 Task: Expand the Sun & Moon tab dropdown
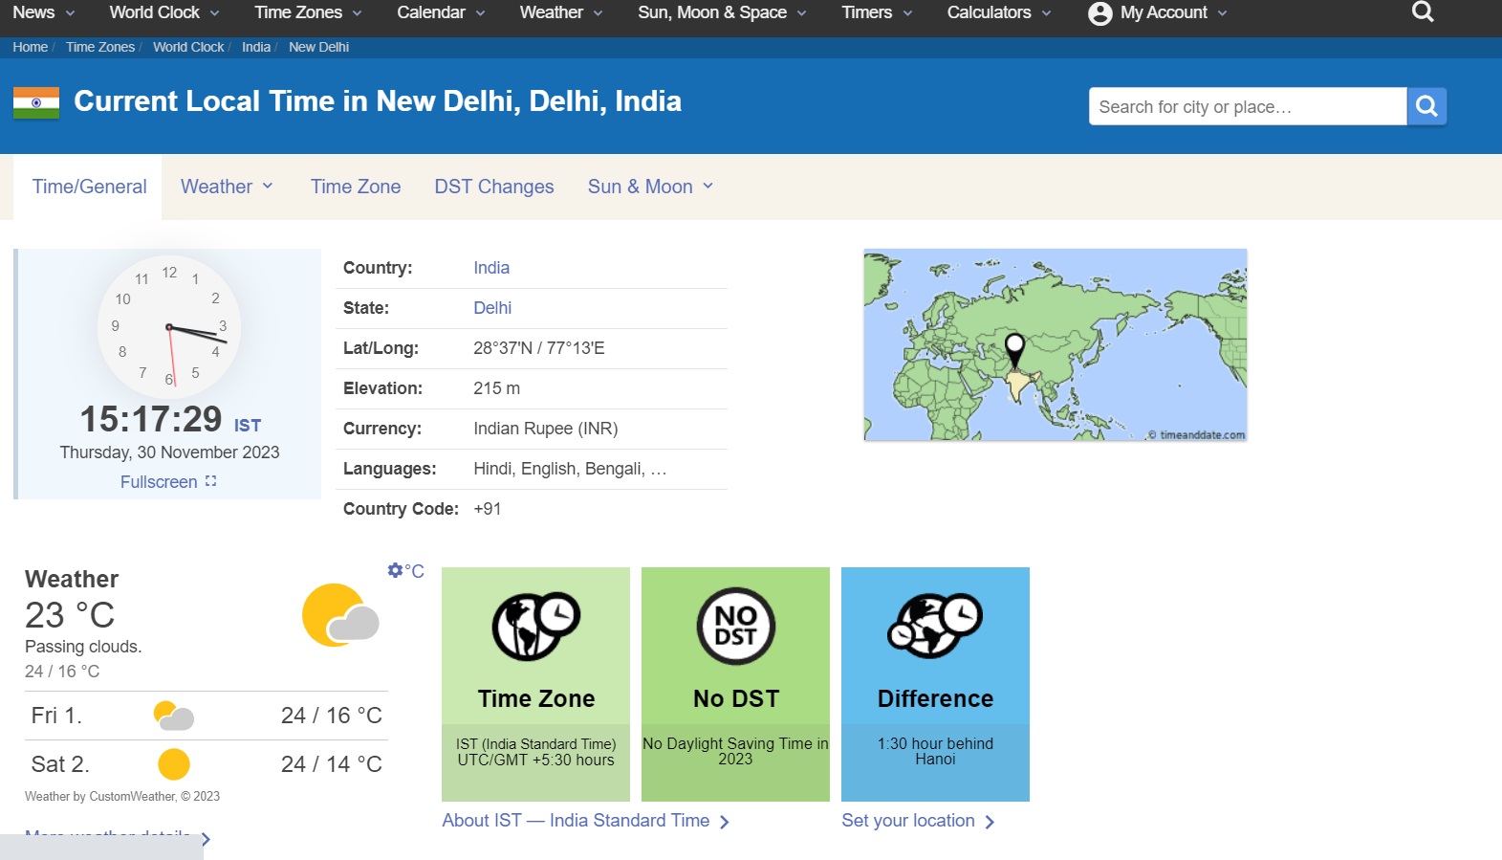(650, 187)
